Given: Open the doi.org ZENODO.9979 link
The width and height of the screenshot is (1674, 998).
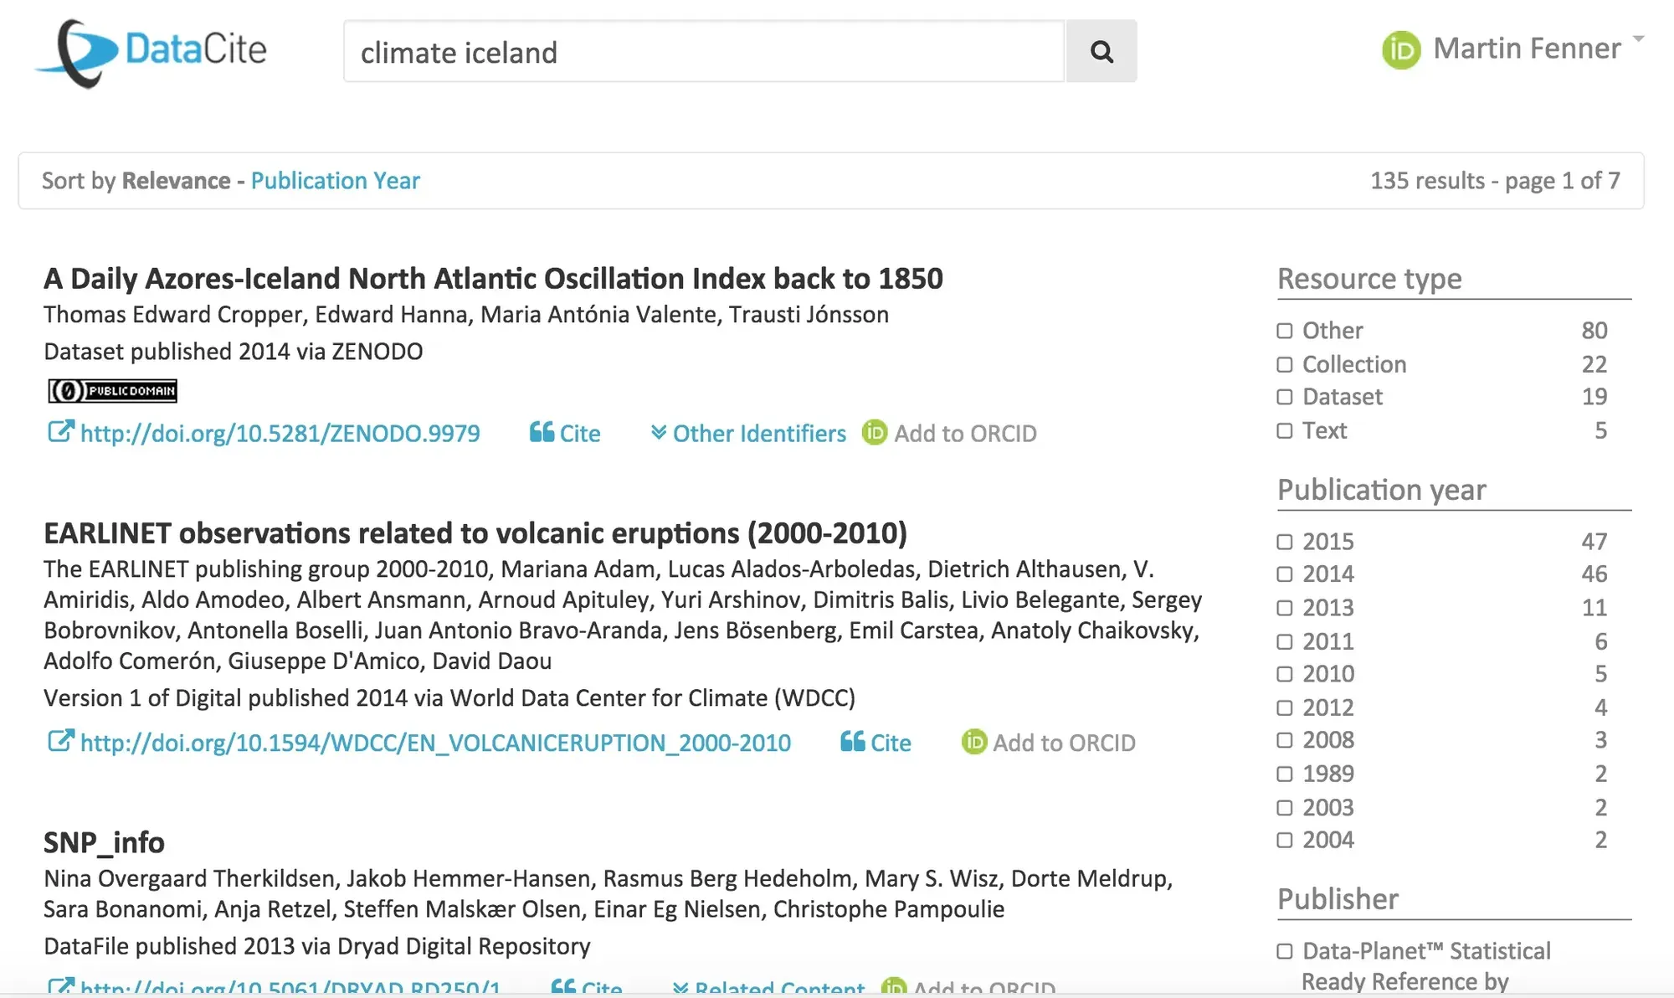Looking at the screenshot, I should click(x=280, y=433).
